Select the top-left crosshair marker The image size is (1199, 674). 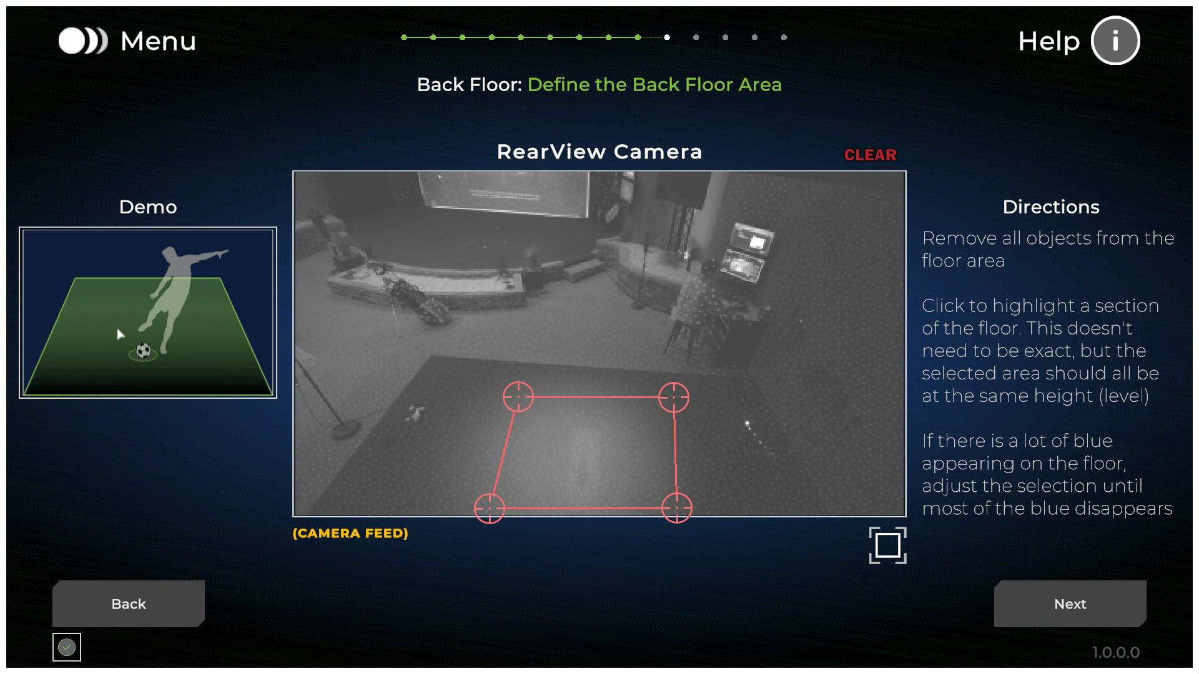pos(518,397)
